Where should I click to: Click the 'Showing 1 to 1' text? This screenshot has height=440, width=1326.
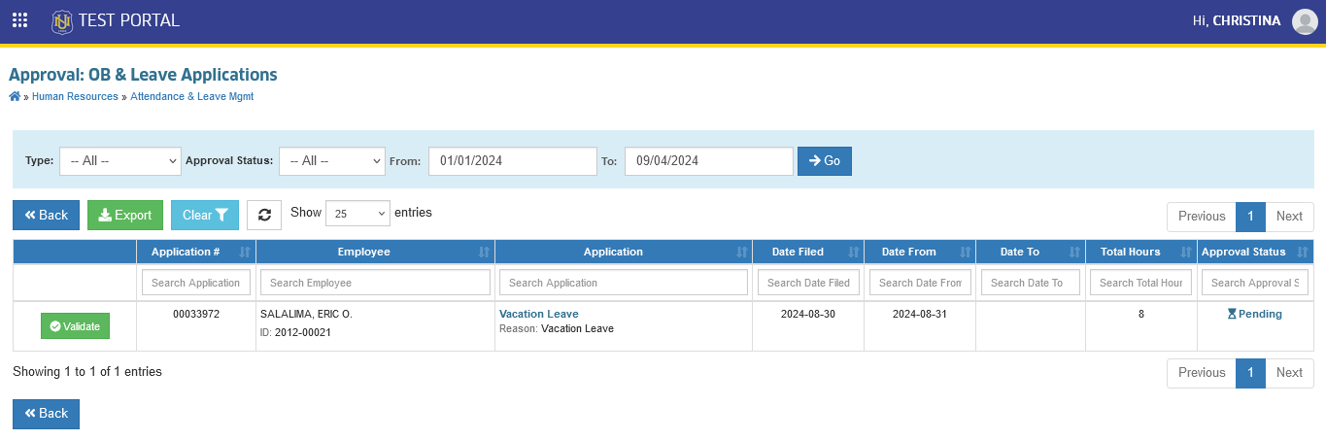(x=87, y=371)
